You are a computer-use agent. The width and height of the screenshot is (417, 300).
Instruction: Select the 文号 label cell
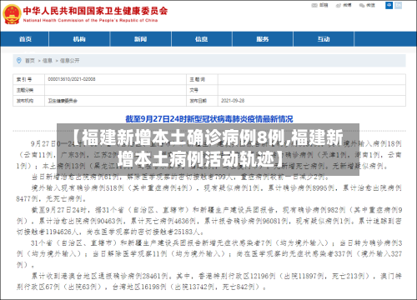click(202, 90)
